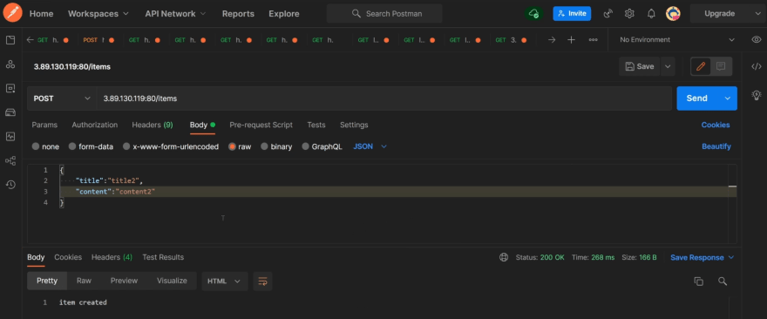Screen dimensions: 767x319
Task: Click the Postman logo icon
Action: [13, 13]
